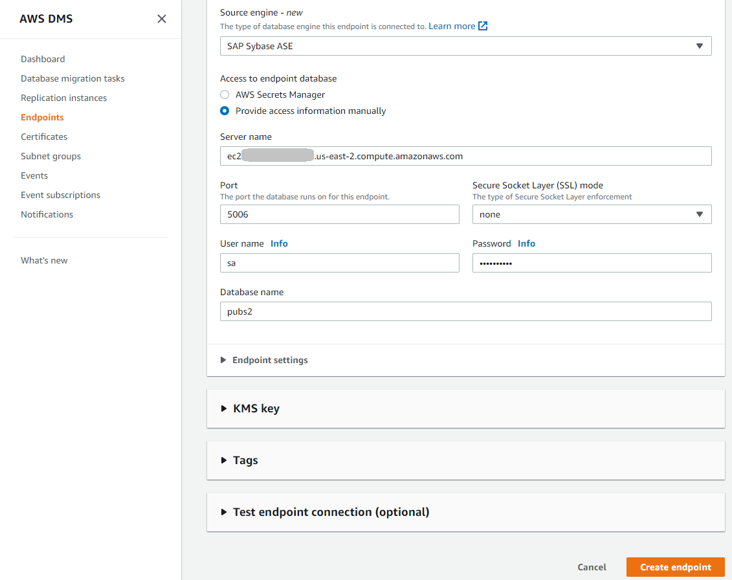Open Database migration tasks page
This screenshot has height=580, width=732.
(72, 78)
